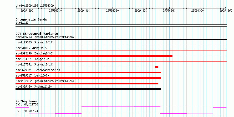Image resolution: width=234 pixels, height=117 pixels.
Task: Select the RefSeq Genes track title
Action: (27, 101)
